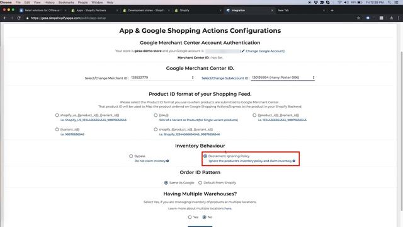Select Default From Shopify order ID pattern
The image size is (403, 227).
pos(200,183)
